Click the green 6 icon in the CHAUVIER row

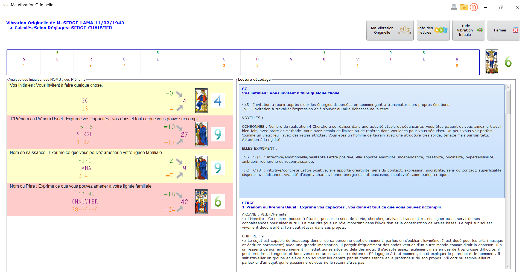pyautogui.click(x=218, y=202)
